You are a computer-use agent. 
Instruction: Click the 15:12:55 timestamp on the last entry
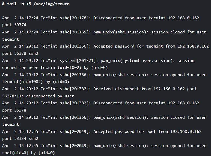pos(29,146)
